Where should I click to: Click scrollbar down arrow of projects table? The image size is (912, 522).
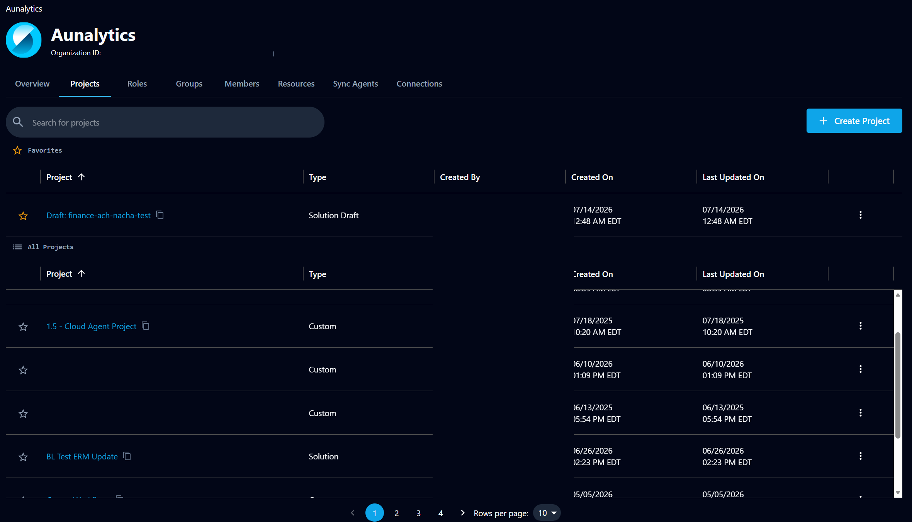[898, 493]
